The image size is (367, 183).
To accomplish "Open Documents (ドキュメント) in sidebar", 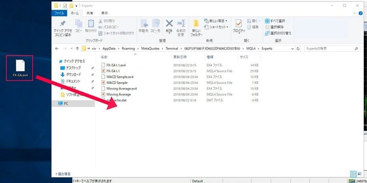I will [70, 81].
